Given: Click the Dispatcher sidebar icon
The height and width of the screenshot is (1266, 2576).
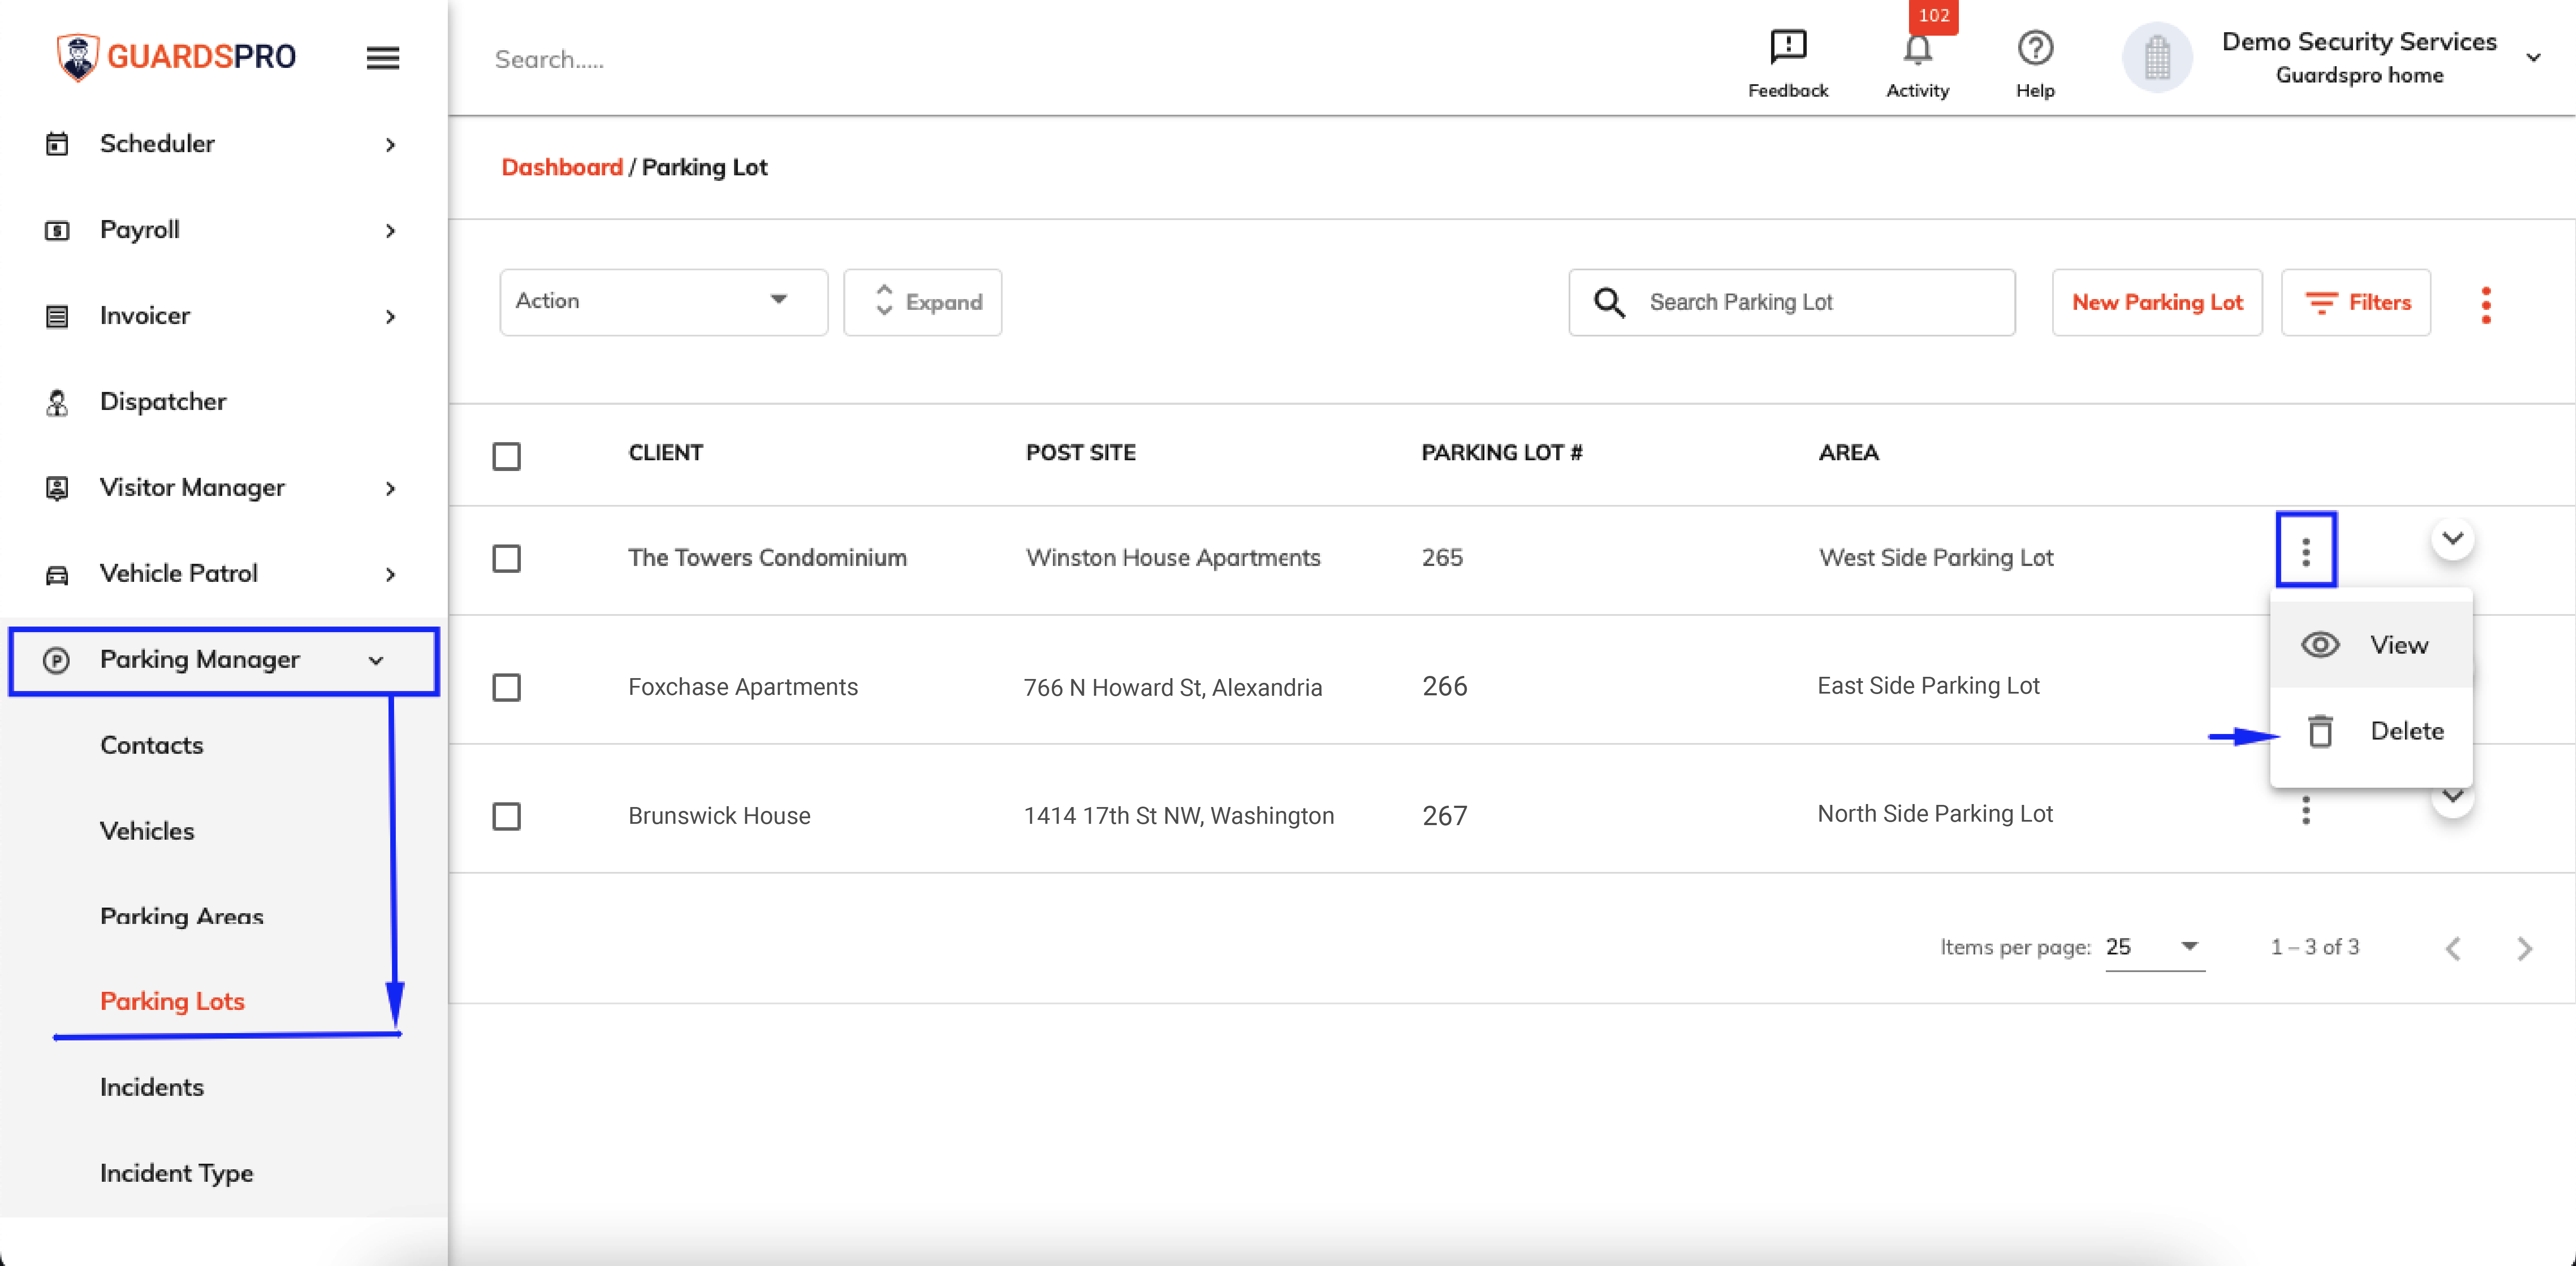Looking at the screenshot, I should coord(57,402).
